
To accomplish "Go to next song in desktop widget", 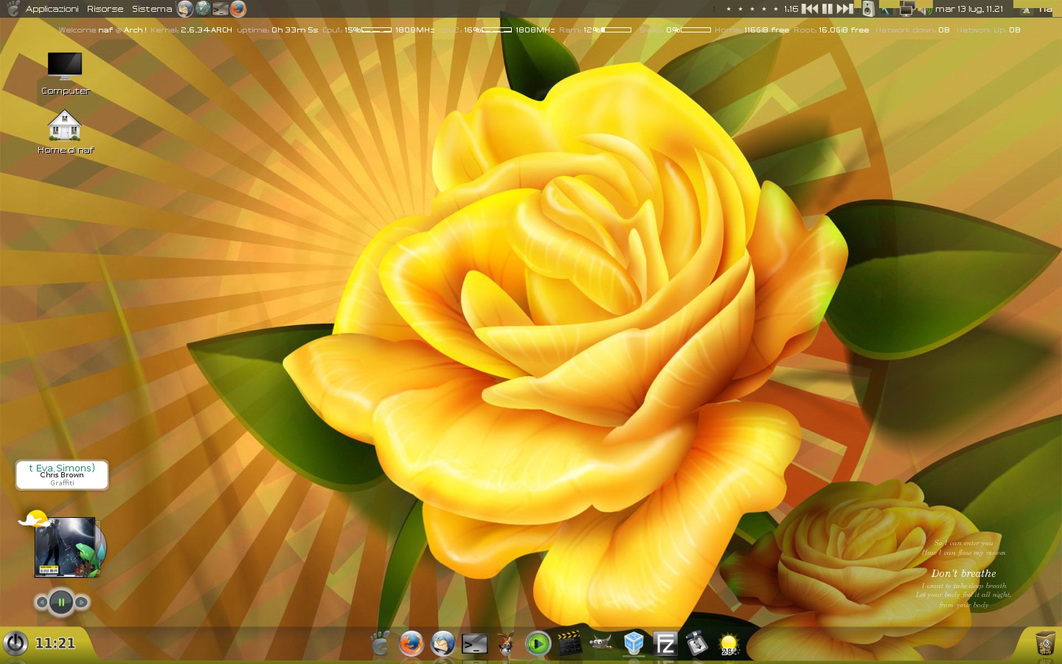I will pos(82,602).
